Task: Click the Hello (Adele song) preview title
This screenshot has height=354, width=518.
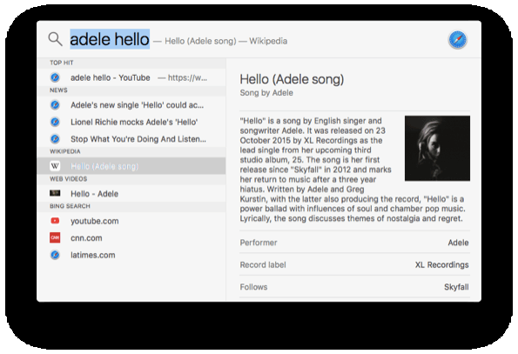Action: pos(292,79)
